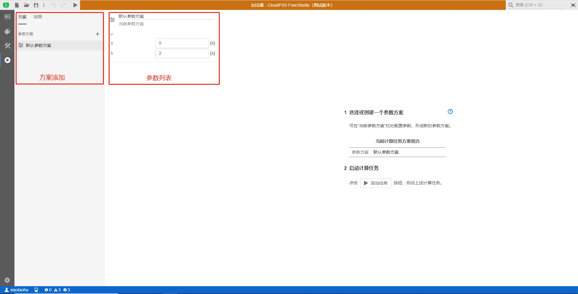Open the summary panel in sidebar
This screenshot has height=294, width=578.
[x=8, y=17]
